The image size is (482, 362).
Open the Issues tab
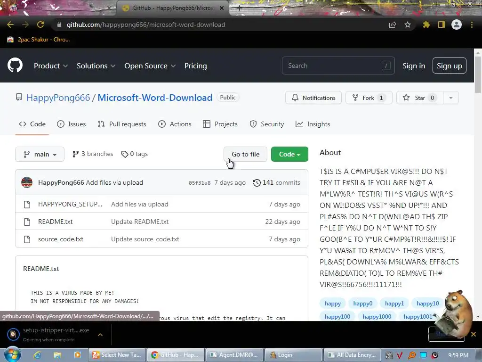[x=72, y=124]
